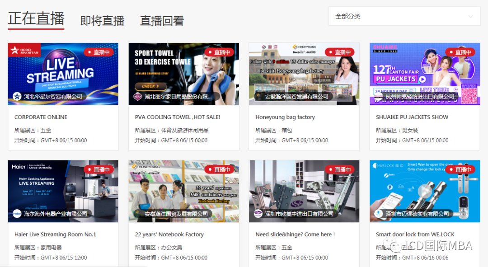Open the slide and hinge hardware thumbnail
The width and height of the screenshot is (488, 267).
304,191
